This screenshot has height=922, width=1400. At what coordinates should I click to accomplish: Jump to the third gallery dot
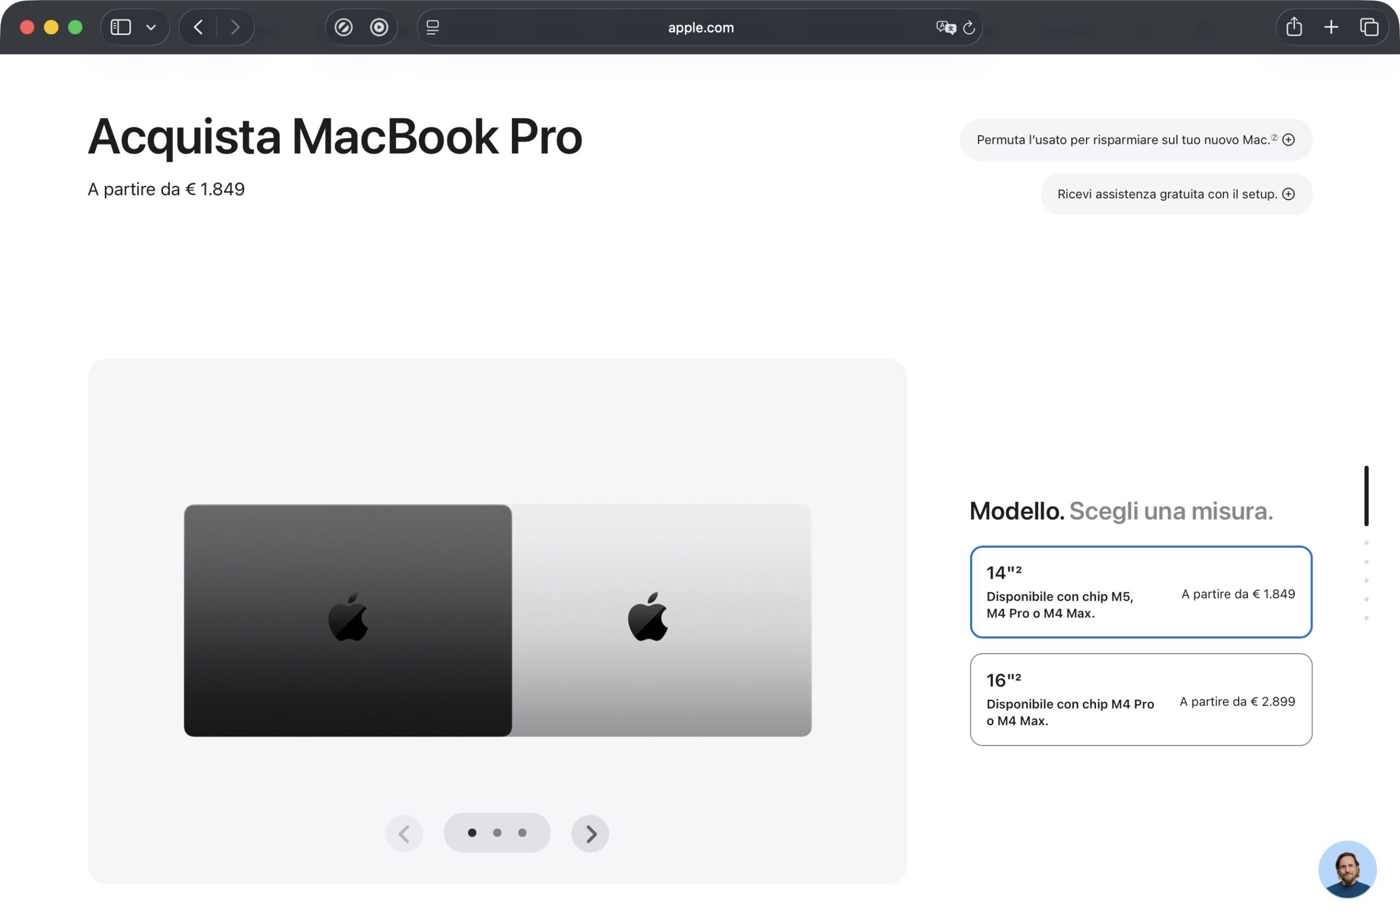(522, 832)
